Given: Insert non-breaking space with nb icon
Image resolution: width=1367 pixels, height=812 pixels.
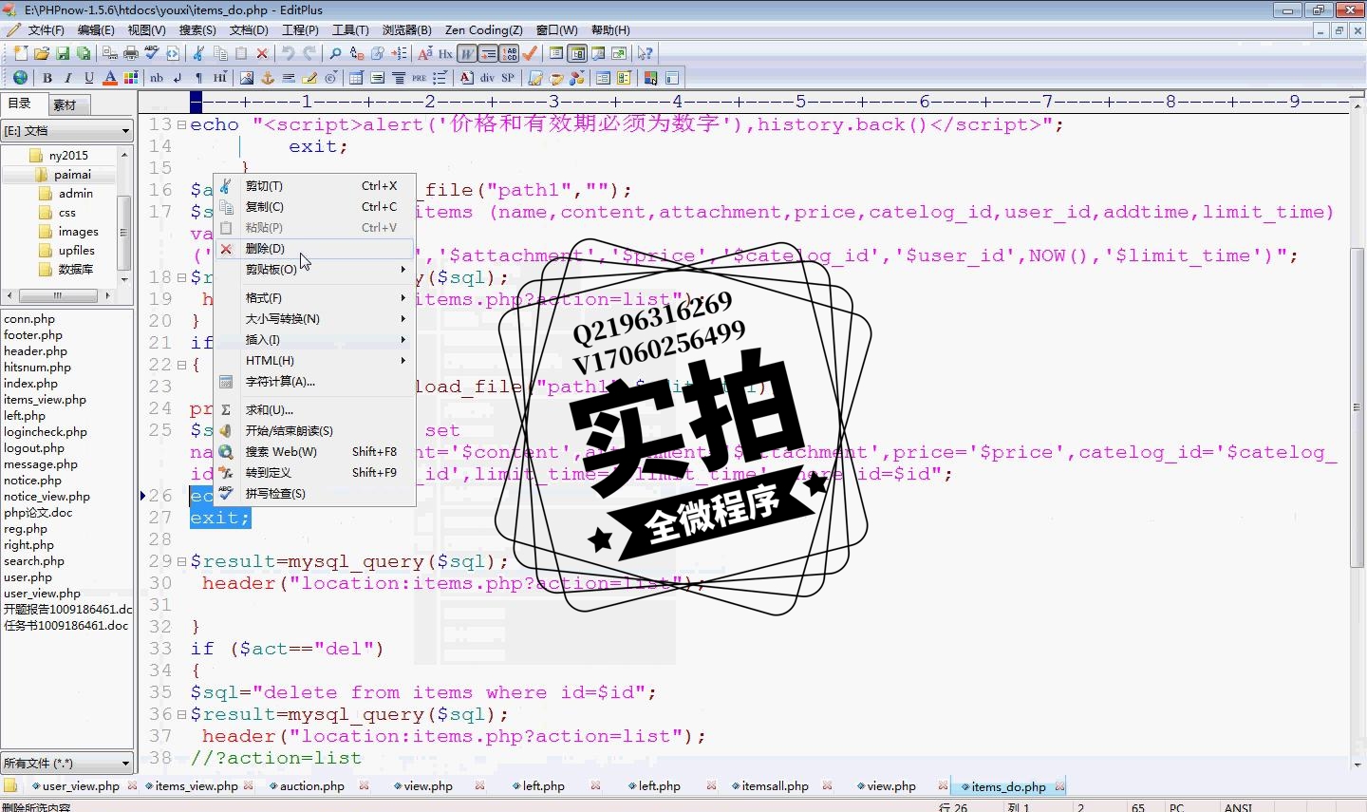Looking at the screenshot, I should tap(157, 78).
